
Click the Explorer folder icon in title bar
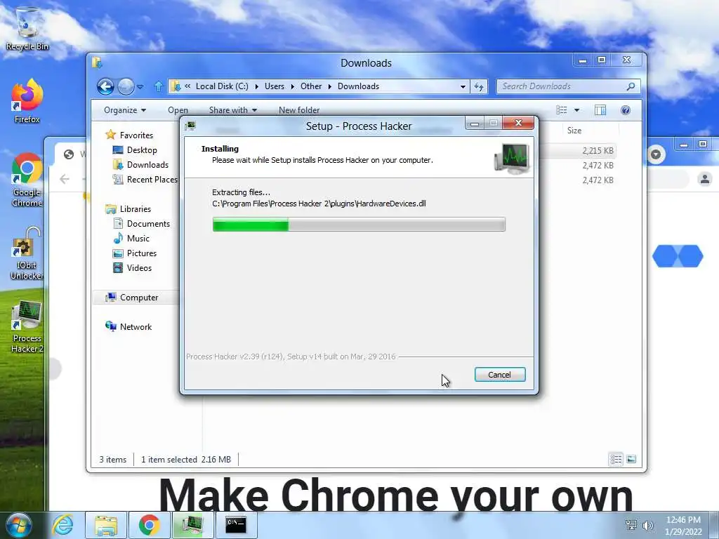(97, 62)
